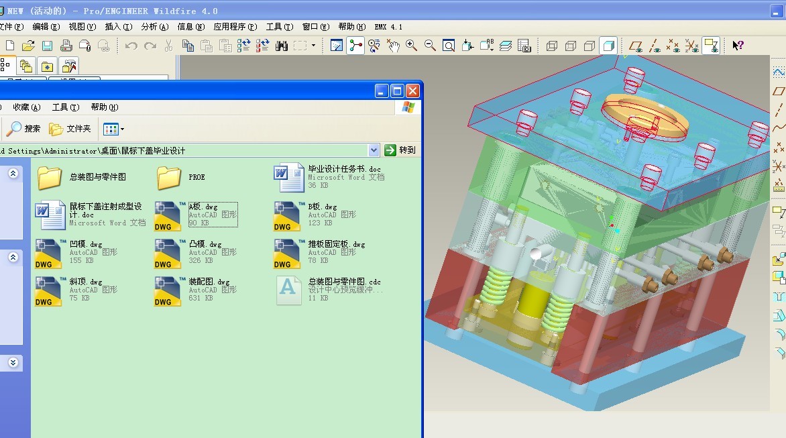Toggle coordinate systems display

[692, 46]
